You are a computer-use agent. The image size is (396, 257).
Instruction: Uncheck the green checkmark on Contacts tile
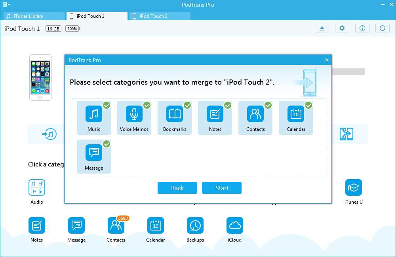click(268, 105)
